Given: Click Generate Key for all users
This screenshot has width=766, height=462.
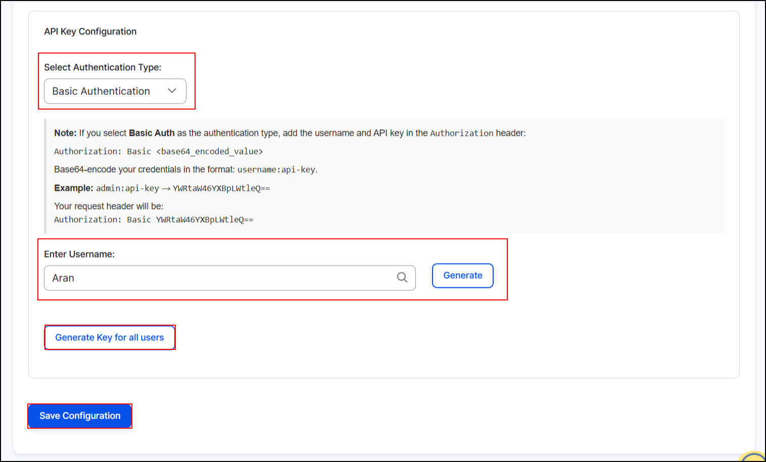Looking at the screenshot, I should point(110,337).
